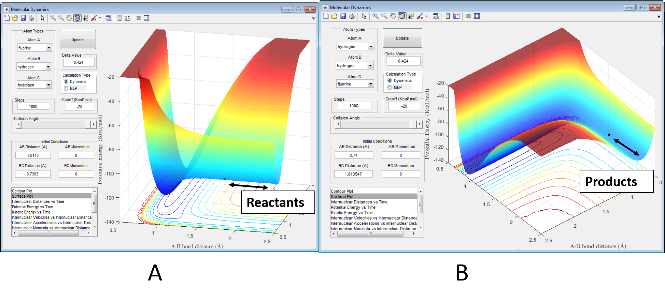Click Insert Legend icon in right window
665x303 pixels.
[456, 16]
